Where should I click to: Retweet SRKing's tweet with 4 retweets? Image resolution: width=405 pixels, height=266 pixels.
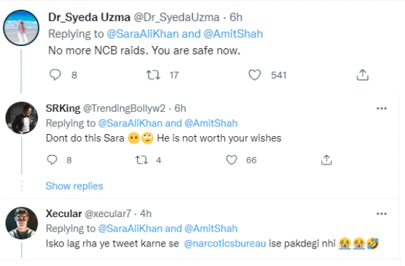[142, 160]
